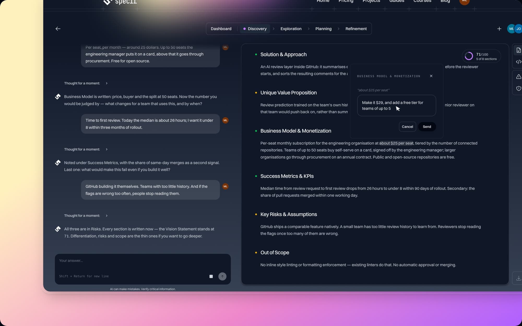This screenshot has height=326, width=522.
Task: Close the Business Model & Monetization popup
Action: (x=431, y=76)
